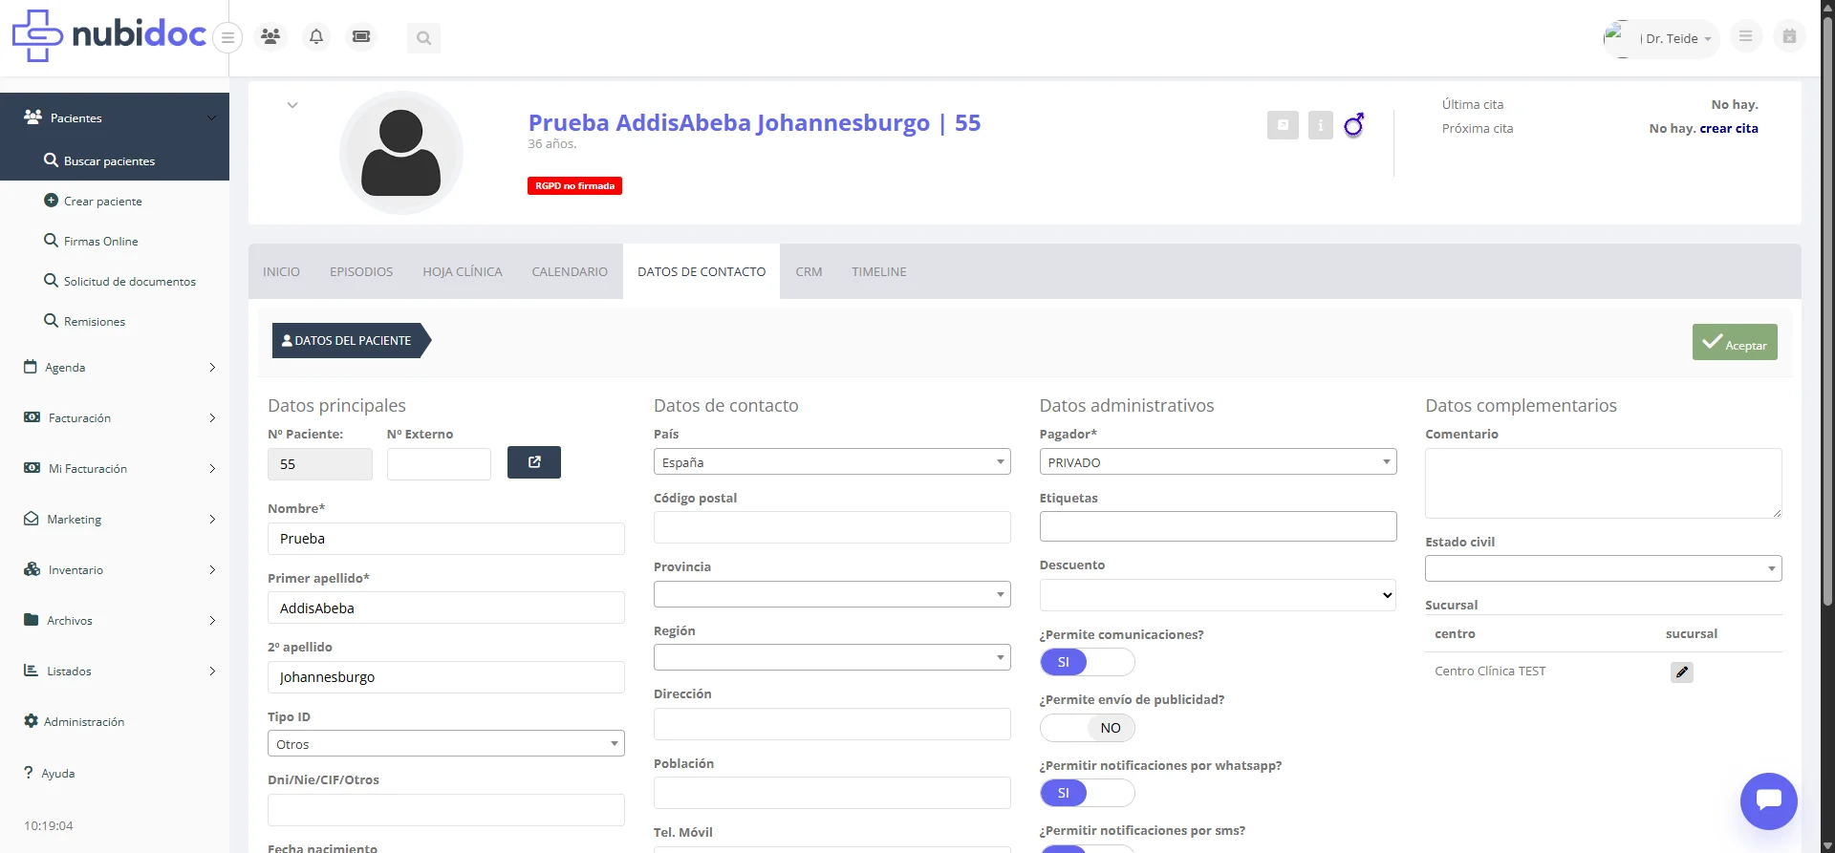
Task: Click Buscar pacientes in sidebar
Action: (109, 160)
